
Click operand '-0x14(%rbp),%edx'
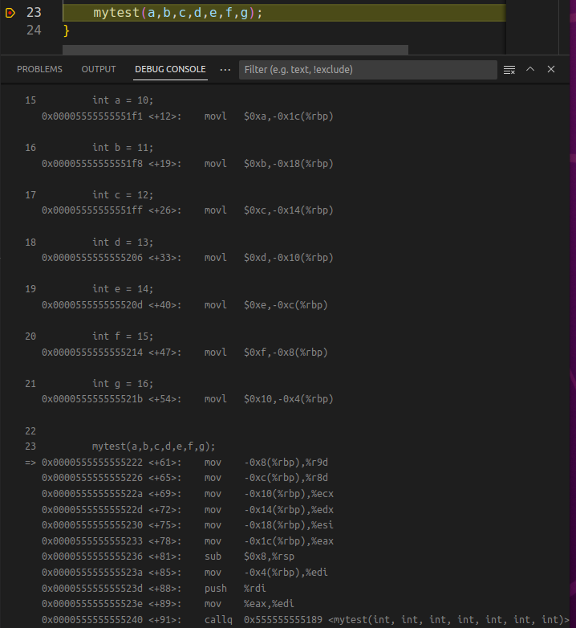click(288, 509)
